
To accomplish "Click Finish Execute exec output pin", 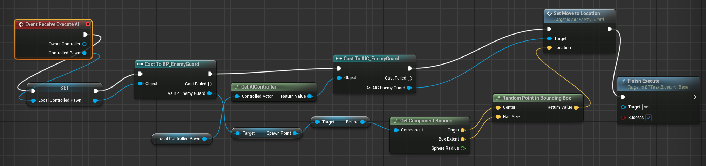I will tap(694, 97).
